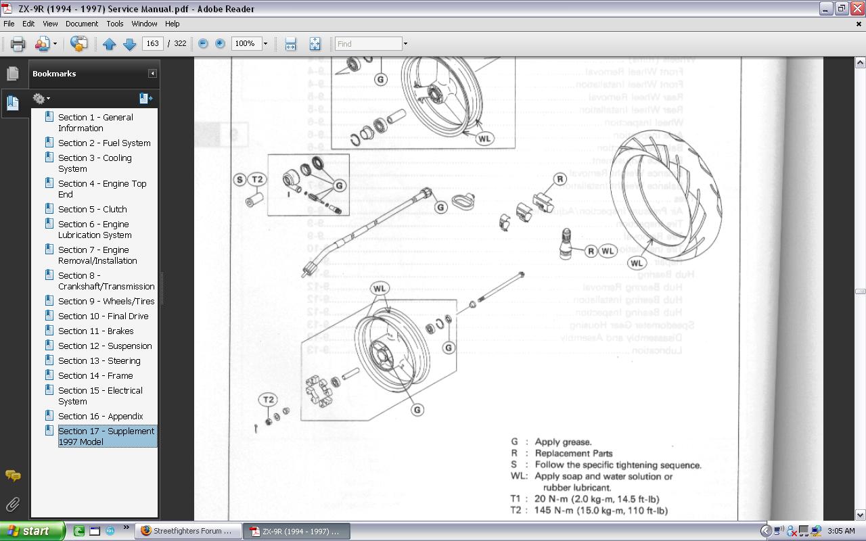The height and width of the screenshot is (541, 866).
Task: Collapse the Bookmarks panel
Action: [x=152, y=74]
